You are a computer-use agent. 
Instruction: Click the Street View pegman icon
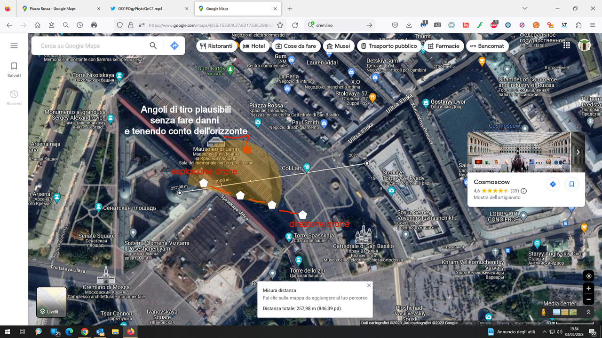pyautogui.click(x=543, y=312)
